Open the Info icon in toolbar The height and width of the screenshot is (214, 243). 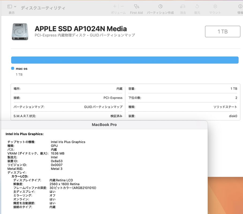tap(240, 6)
